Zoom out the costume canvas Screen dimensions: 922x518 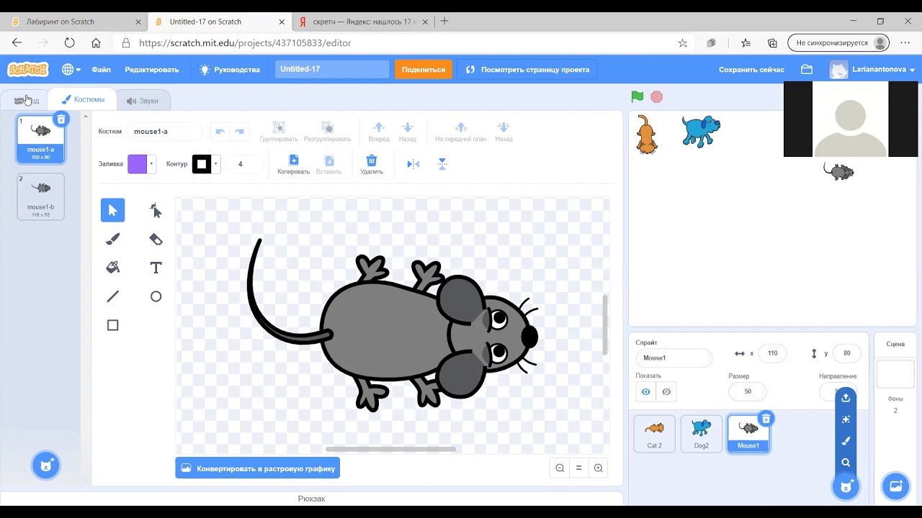(560, 468)
